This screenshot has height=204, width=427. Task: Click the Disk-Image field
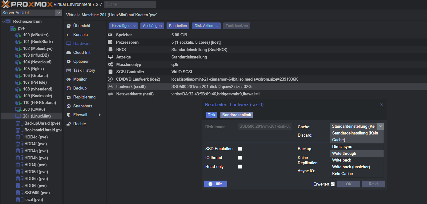(265, 126)
